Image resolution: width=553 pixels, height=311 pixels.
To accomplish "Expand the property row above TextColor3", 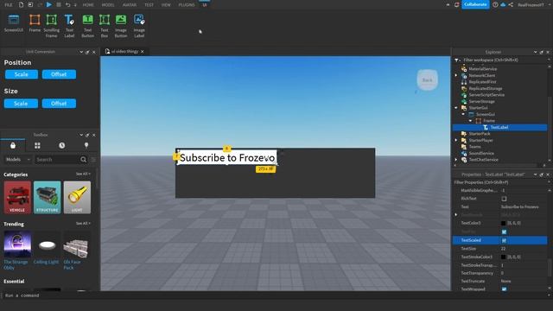I will (456, 214).
